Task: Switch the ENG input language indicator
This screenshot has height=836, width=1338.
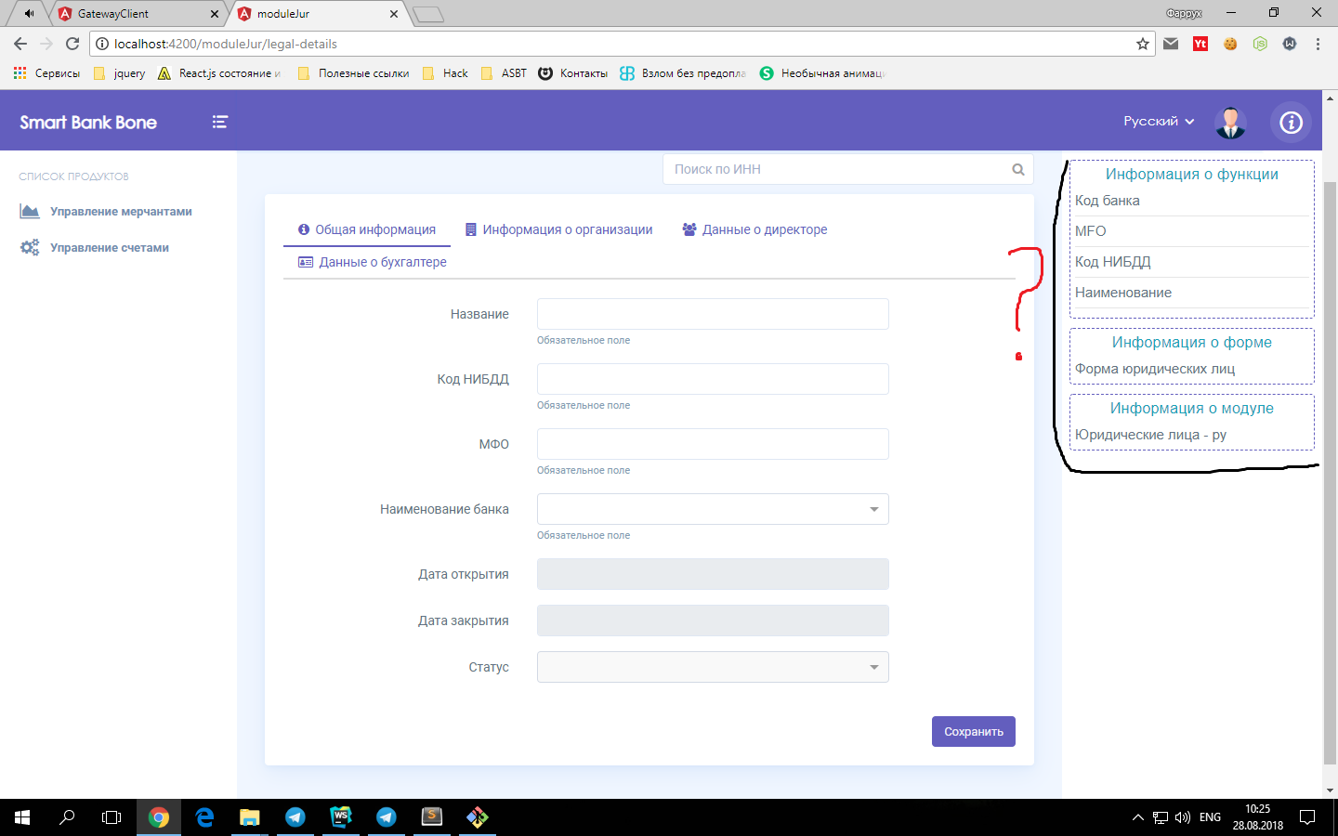Action: click(x=1210, y=817)
